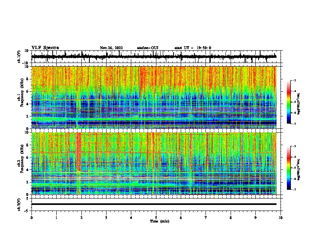Click the '10' tick on time axis
This screenshot has height=244, width=316.
tap(280, 218)
